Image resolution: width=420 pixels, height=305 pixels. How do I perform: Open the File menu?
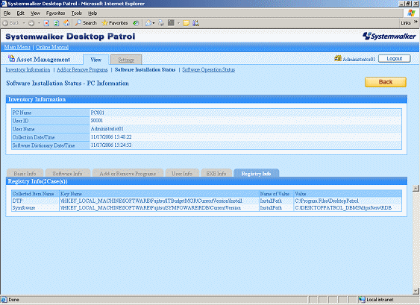[7, 13]
